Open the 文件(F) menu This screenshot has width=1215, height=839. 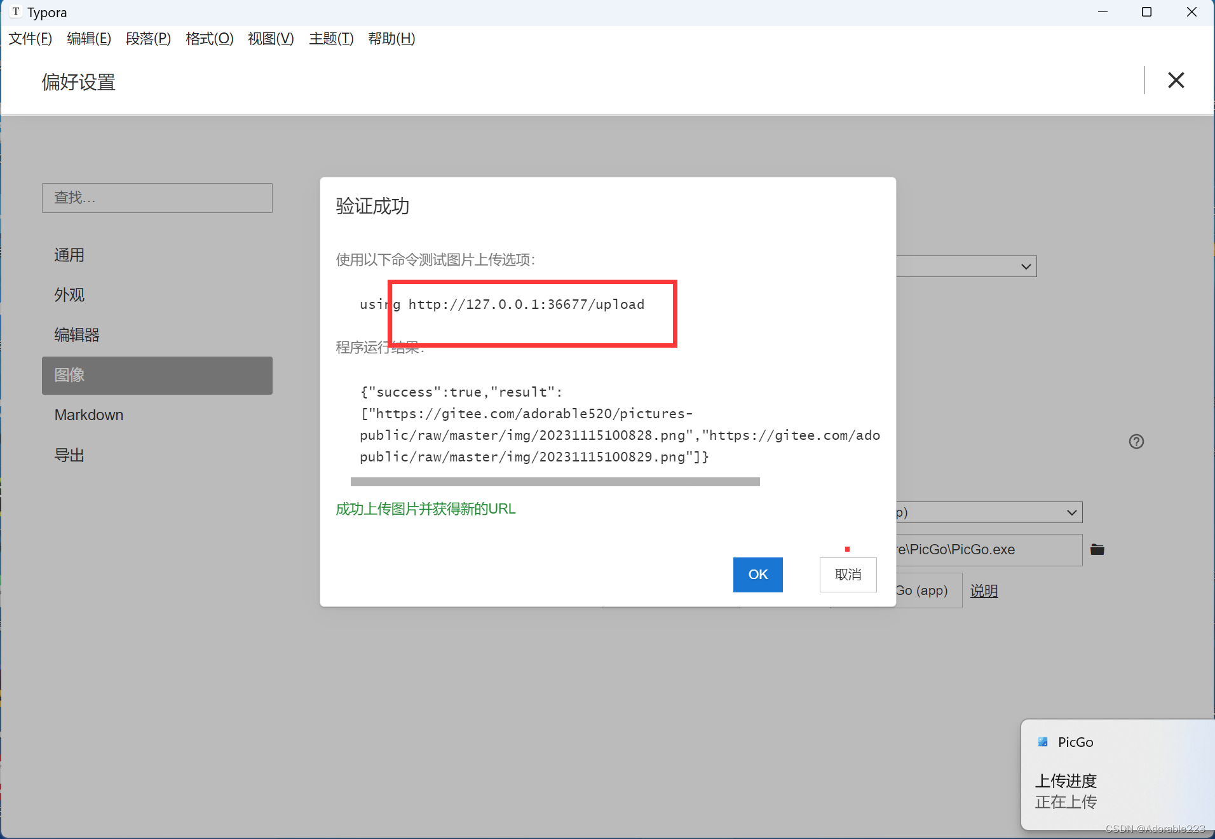[x=30, y=39]
